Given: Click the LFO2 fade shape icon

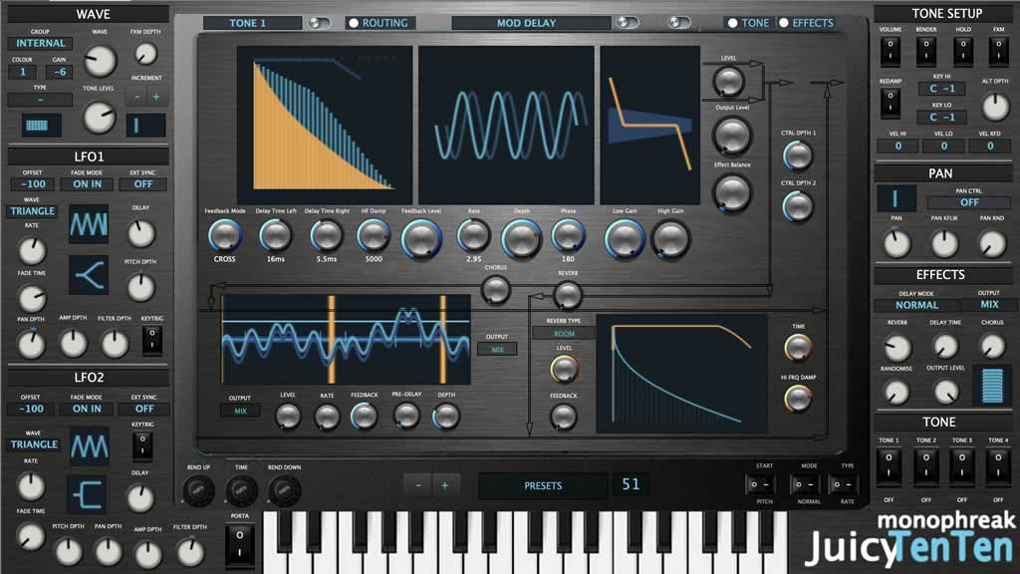Looking at the screenshot, I should (x=89, y=494).
